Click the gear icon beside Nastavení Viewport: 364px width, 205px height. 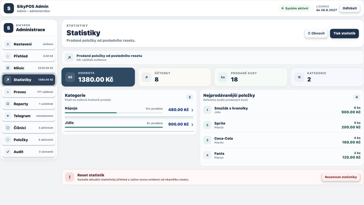(x=8, y=44)
